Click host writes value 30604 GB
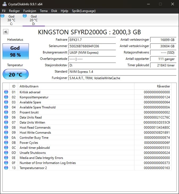 (163, 46)
